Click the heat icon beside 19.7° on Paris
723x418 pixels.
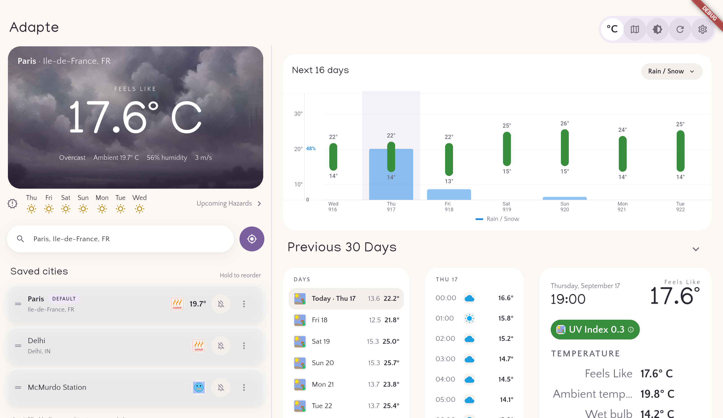coord(177,304)
